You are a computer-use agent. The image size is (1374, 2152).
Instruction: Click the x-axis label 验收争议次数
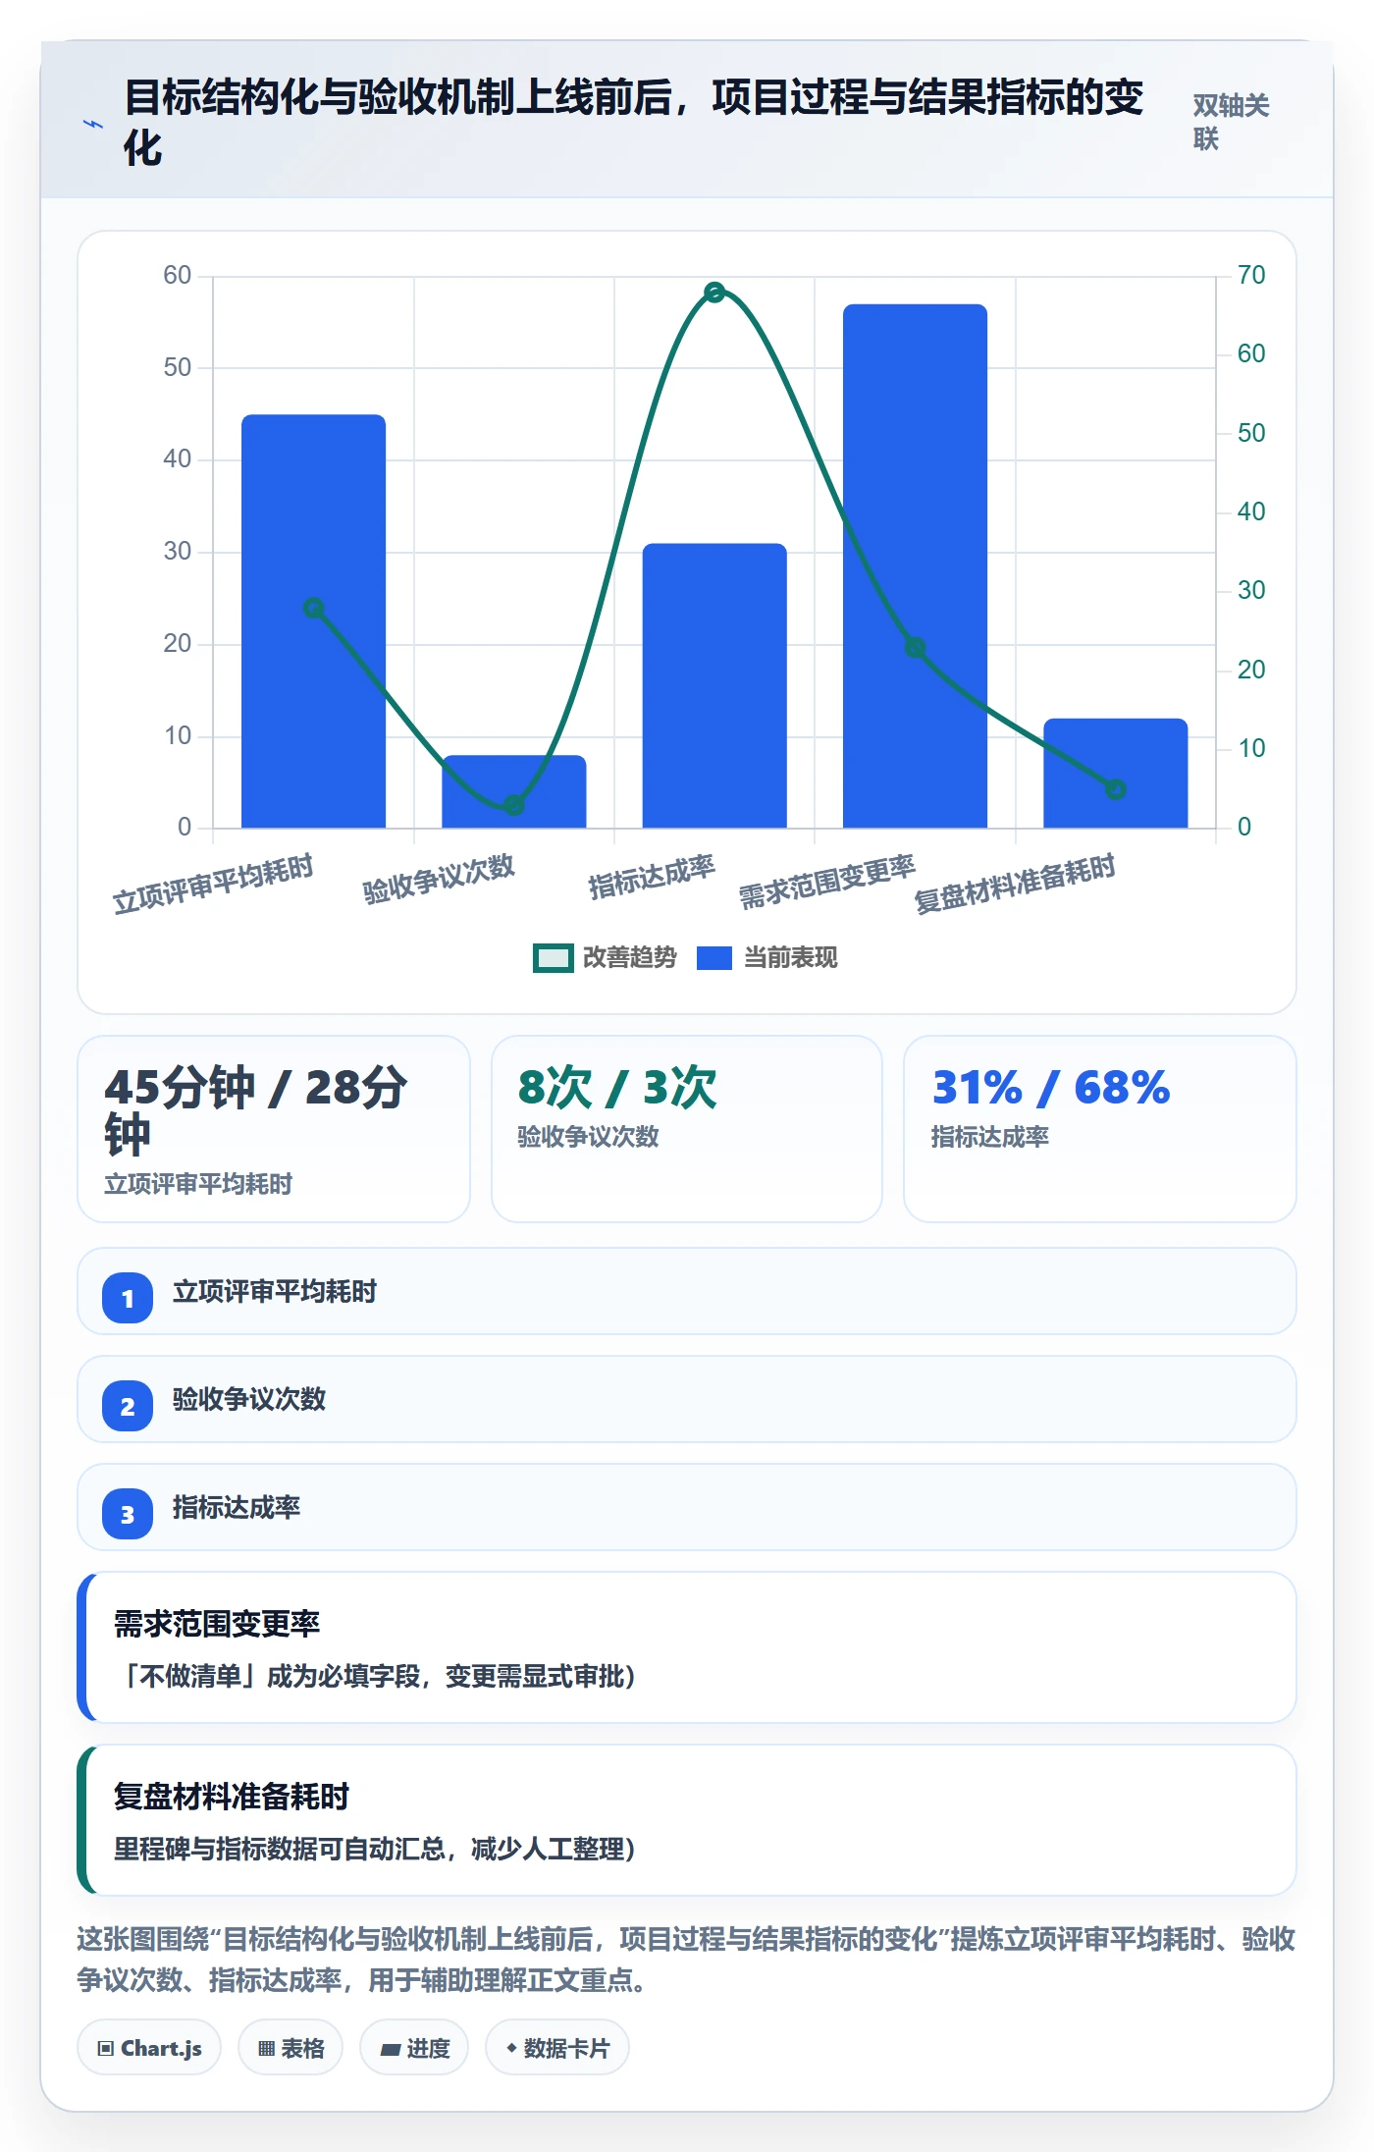point(439,879)
